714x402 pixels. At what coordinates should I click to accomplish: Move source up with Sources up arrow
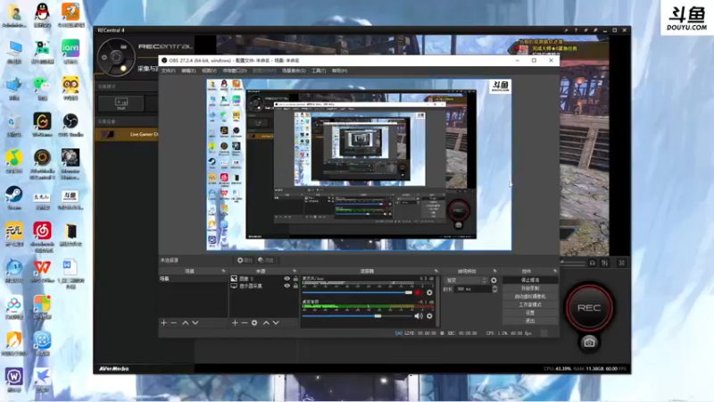click(x=266, y=322)
